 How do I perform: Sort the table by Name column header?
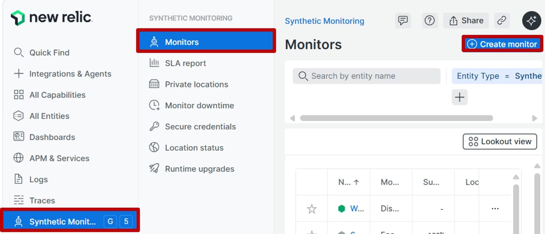point(348,182)
